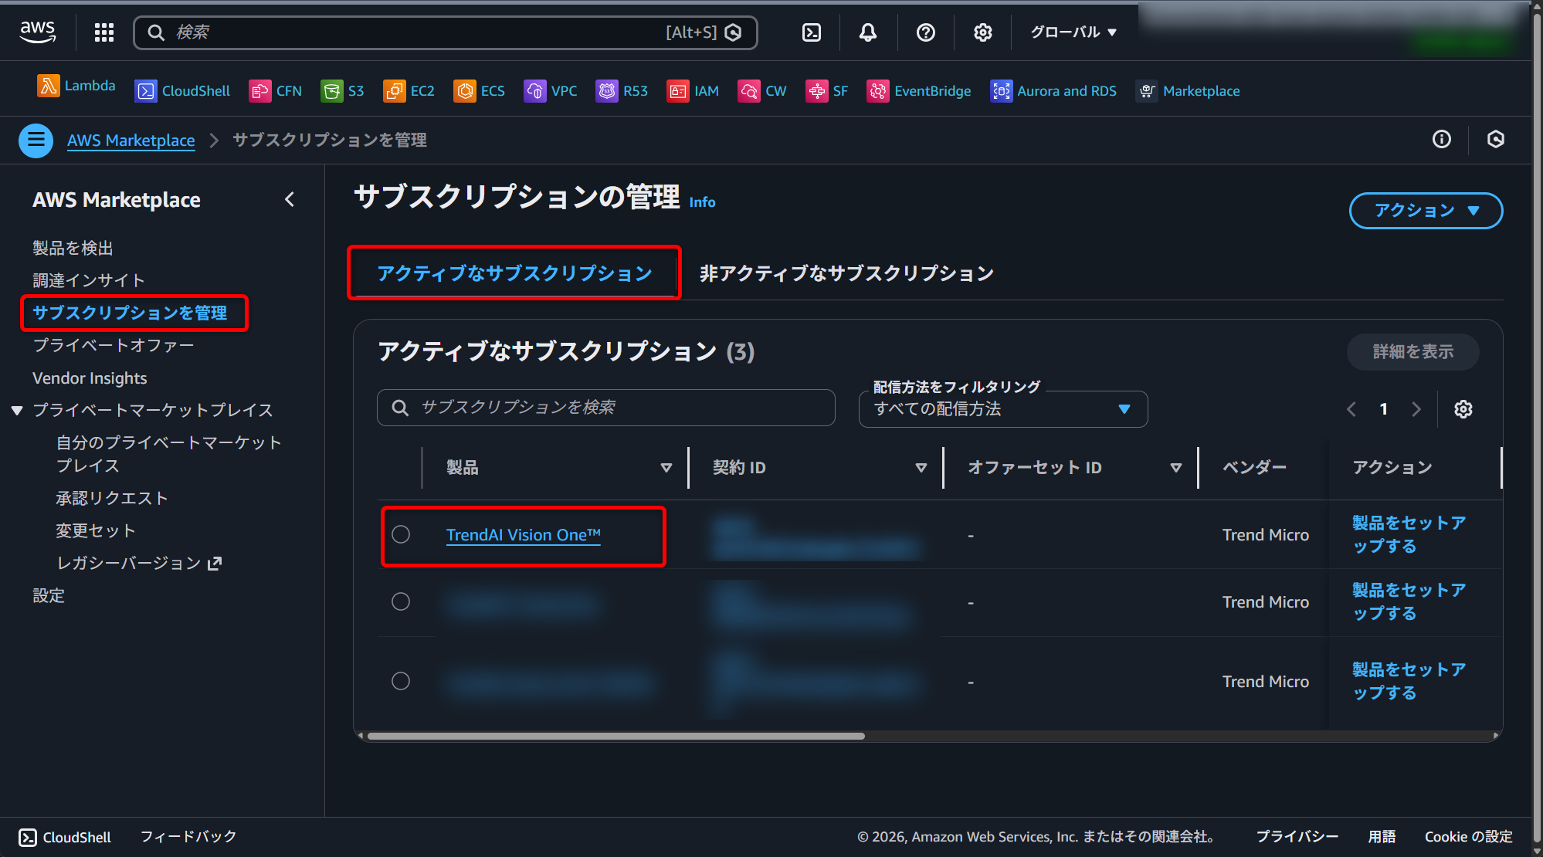Image resolution: width=1543 pixels, height=857 pixels.
Task: Click inside the subscription search field
Action: coord(606,408)
